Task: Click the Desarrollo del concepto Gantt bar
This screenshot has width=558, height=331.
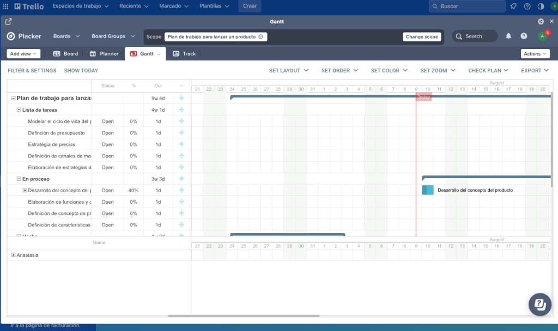Action: pyautogui.click(x=428, y=190)
